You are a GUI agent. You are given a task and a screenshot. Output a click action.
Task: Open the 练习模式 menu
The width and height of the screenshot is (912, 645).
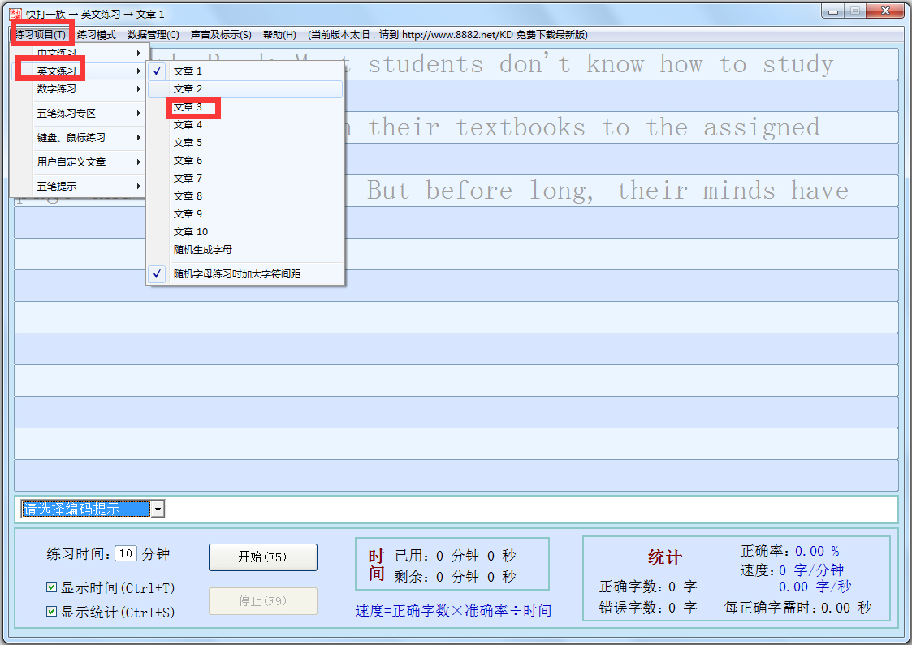pos(99,34)
